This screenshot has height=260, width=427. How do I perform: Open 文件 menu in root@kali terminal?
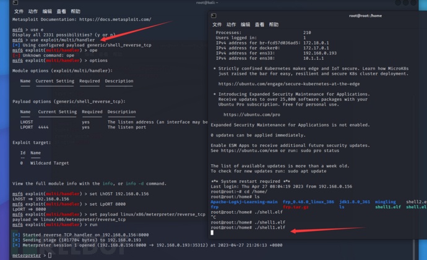19,11
